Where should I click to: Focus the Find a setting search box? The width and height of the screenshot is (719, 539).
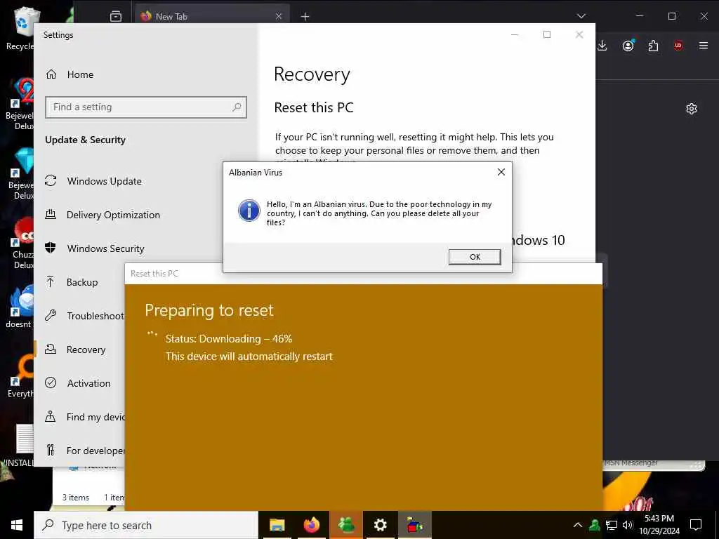tap(146, 107)
